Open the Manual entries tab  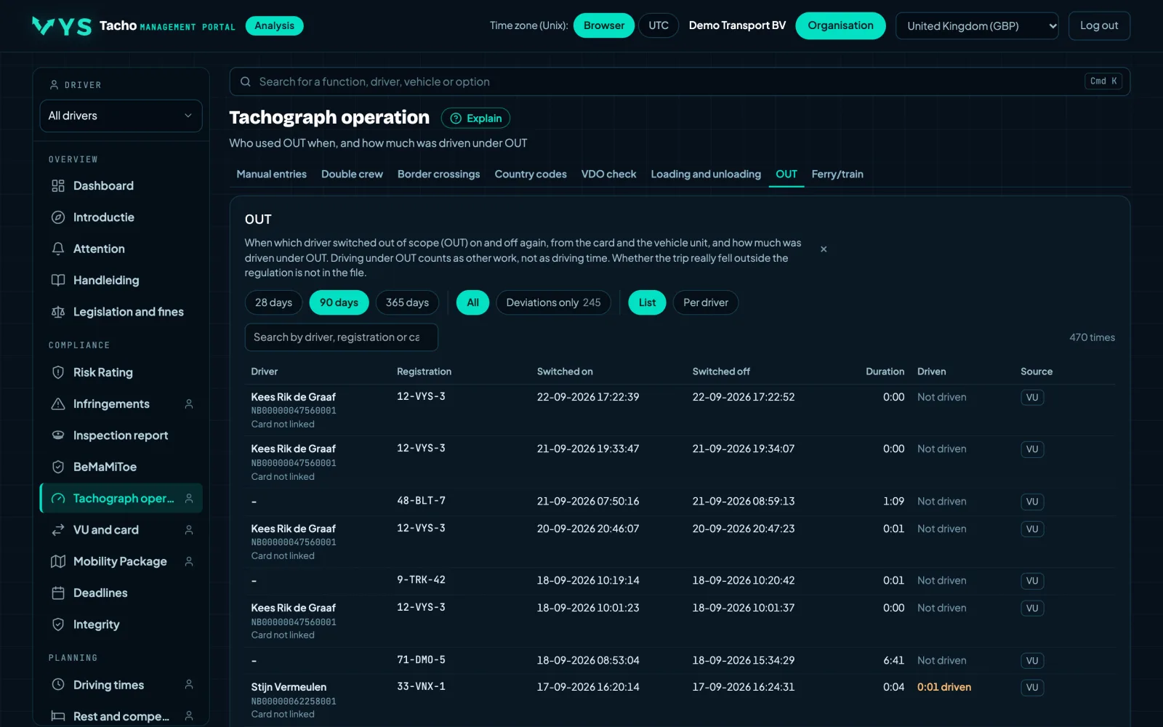pyautogui.click(x=271, y=174)
